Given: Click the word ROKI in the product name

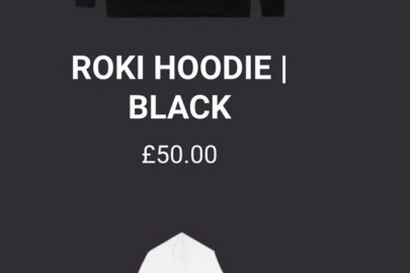Looking at the screenshot, I should point(108,67).
